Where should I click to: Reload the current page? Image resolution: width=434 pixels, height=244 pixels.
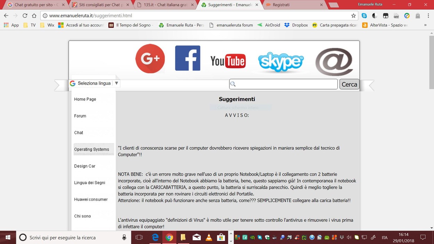(25, 16)
